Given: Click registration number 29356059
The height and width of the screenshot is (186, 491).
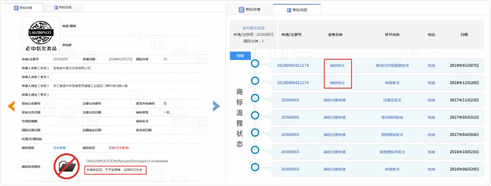Looking at the screenshot, I should tap(60, 59).
